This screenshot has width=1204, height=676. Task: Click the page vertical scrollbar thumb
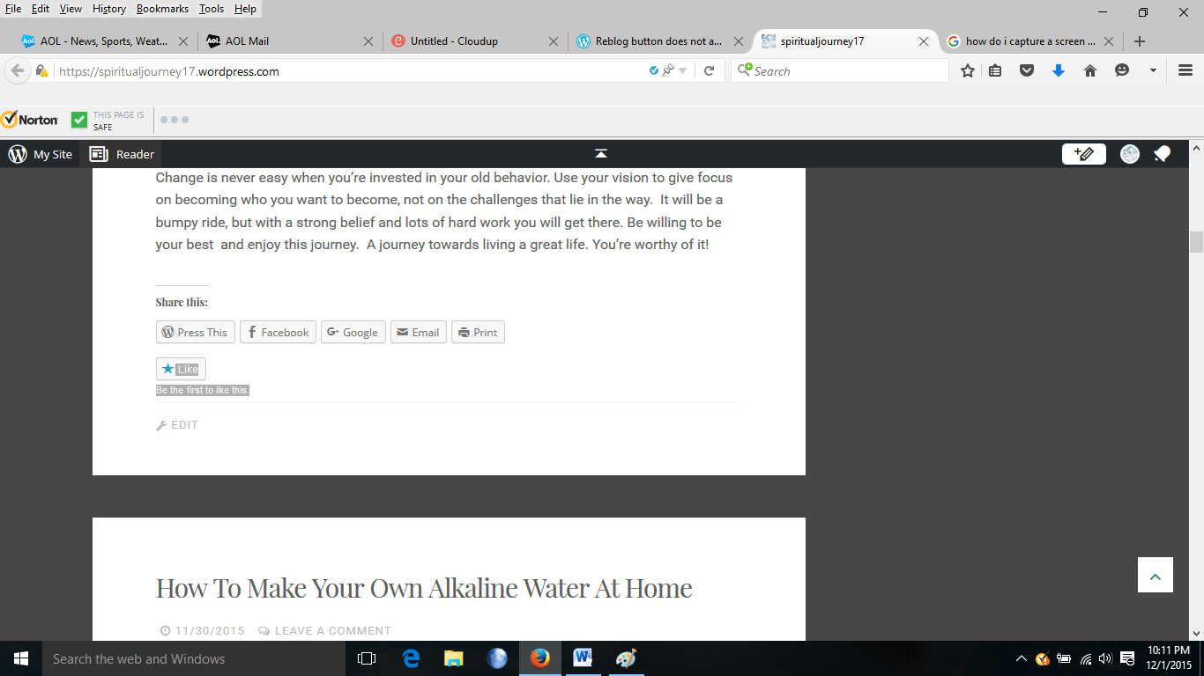(x=1196, y=241)
